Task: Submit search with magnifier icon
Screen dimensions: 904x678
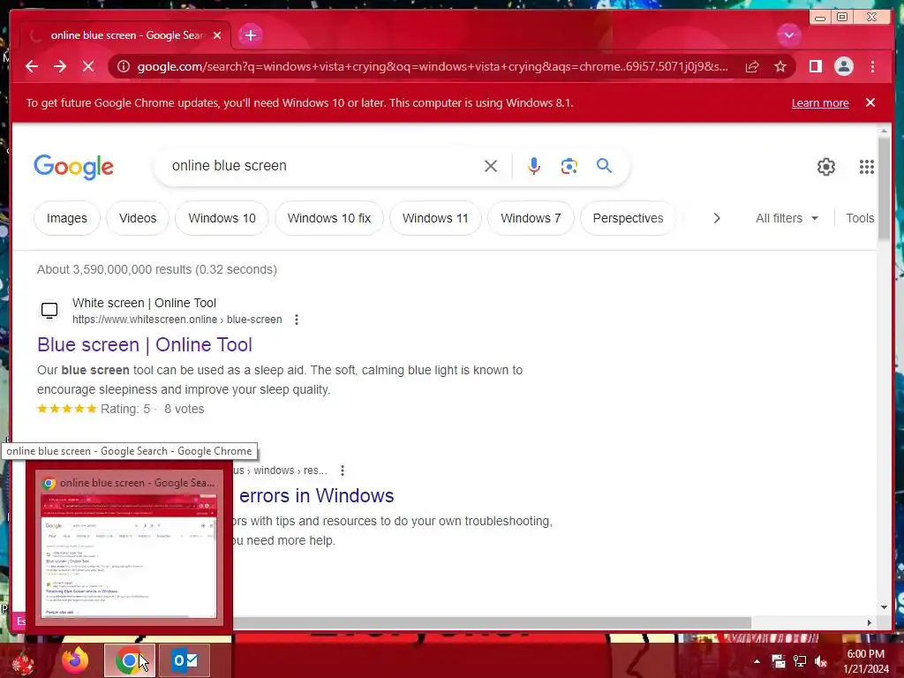Action: pyautogui.click(x=604, y=166)
